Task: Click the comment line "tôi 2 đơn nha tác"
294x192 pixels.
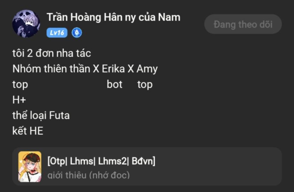Action: [x=52, y=53]
